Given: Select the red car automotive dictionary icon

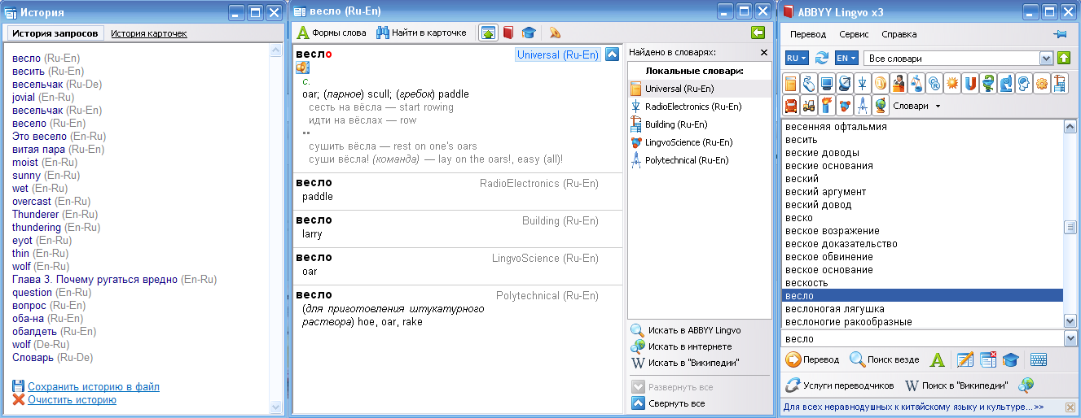Looking at the screenshot, I should click(x=791, y=105).
